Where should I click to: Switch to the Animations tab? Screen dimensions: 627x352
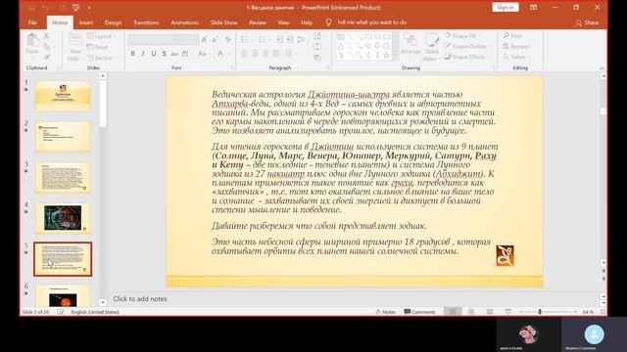185,22
